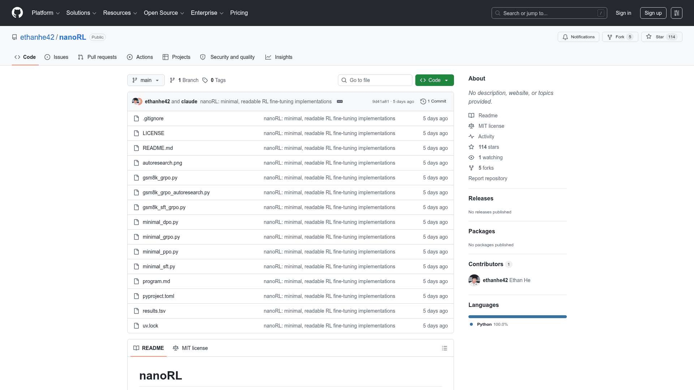Open the minimal_grpo.py file
The width and height of the screenshot is (694, 390).
click(161, 237)
